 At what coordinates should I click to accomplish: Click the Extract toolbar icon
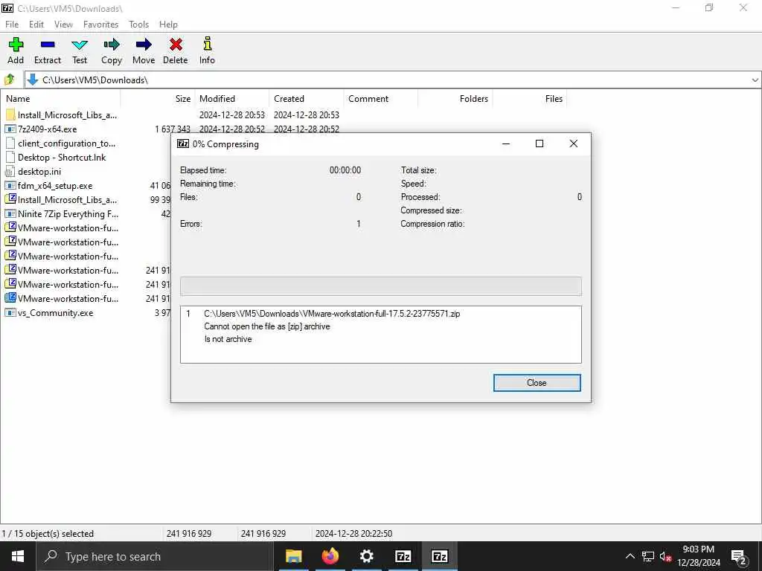click(x=48, y=45)
